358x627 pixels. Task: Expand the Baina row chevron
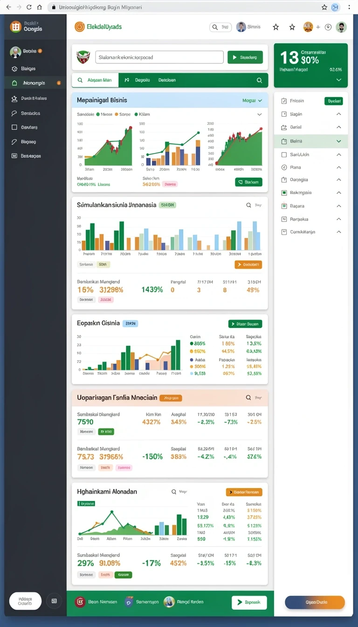(339, 141)
